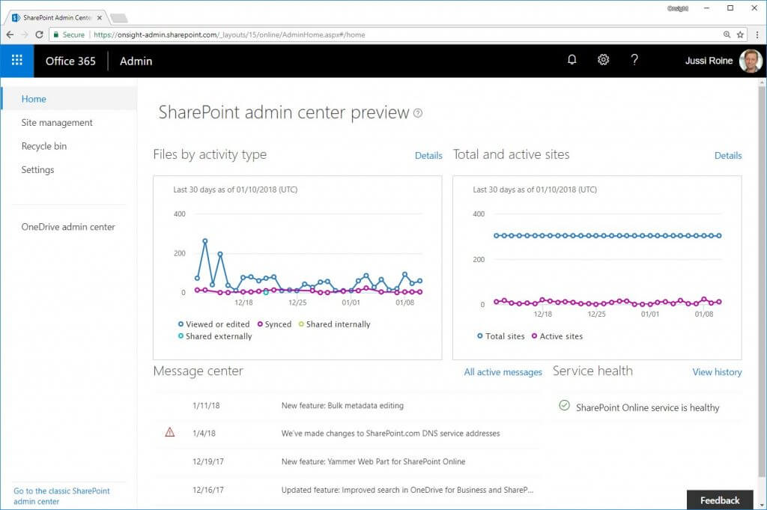Open the notifications bell

(x=572, y=60)
